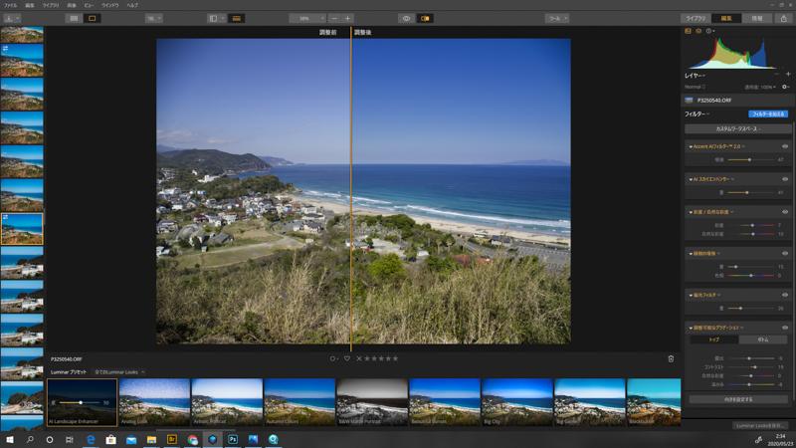
Task: Toggle the before/after compare icon
Action: click(x=425, y=18)
